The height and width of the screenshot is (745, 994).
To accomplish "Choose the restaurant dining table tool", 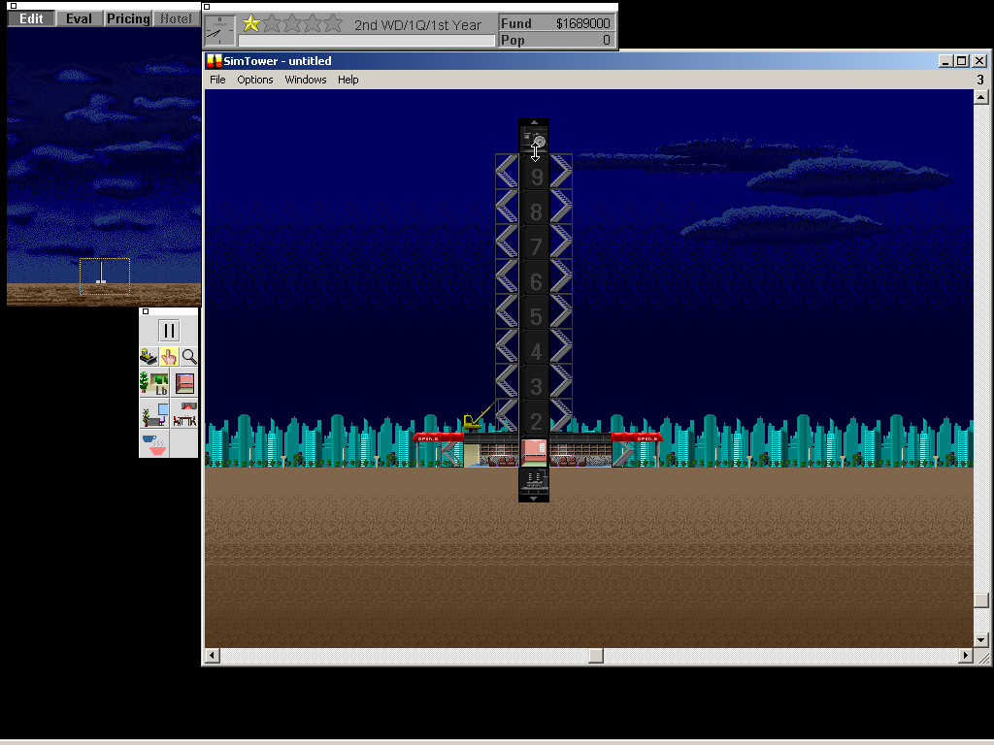I will 184,415.
